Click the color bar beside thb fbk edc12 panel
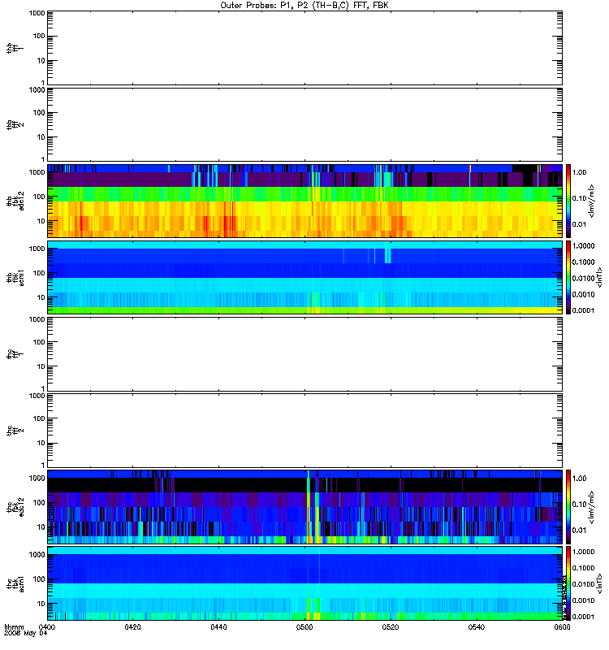 tap(568, 201)
